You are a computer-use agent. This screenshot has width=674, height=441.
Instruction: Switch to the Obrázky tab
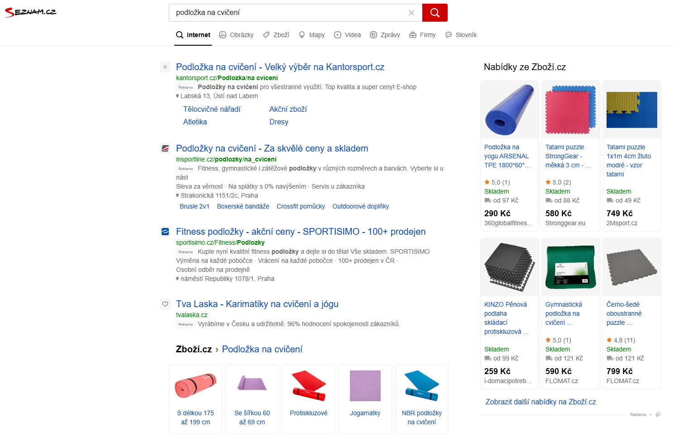tap(236, 35)
